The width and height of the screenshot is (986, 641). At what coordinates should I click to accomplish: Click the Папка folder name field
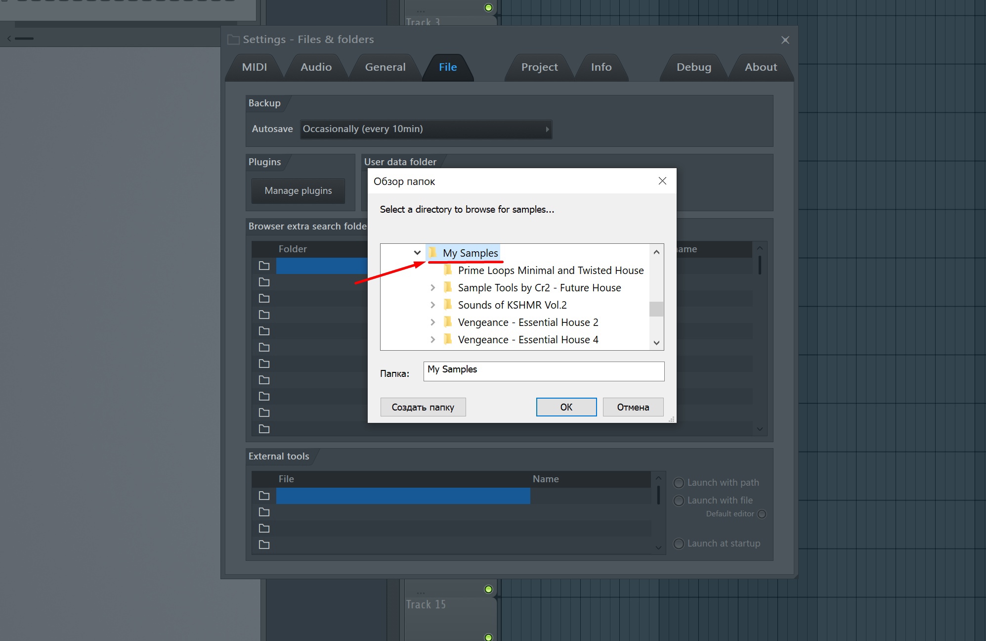click(544, 371)
